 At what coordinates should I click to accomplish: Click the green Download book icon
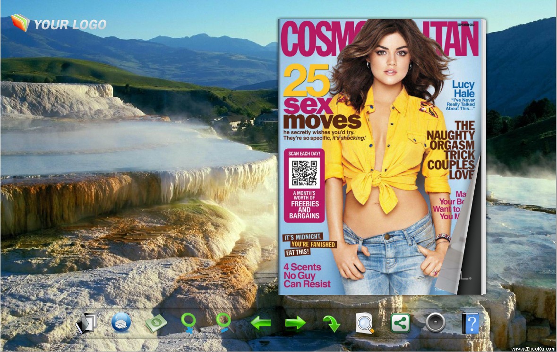156,323
